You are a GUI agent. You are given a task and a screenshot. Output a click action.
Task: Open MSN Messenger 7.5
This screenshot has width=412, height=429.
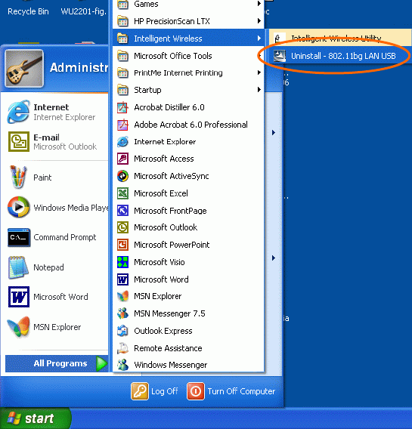188,313
